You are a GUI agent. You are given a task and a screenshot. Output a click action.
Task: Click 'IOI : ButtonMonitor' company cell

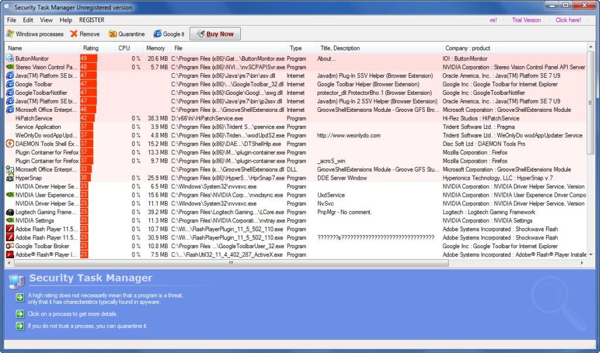point(465,59)
